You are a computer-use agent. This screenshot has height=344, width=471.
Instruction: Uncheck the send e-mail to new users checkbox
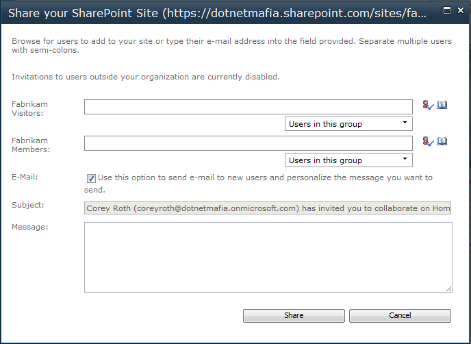tap(91, 178)
